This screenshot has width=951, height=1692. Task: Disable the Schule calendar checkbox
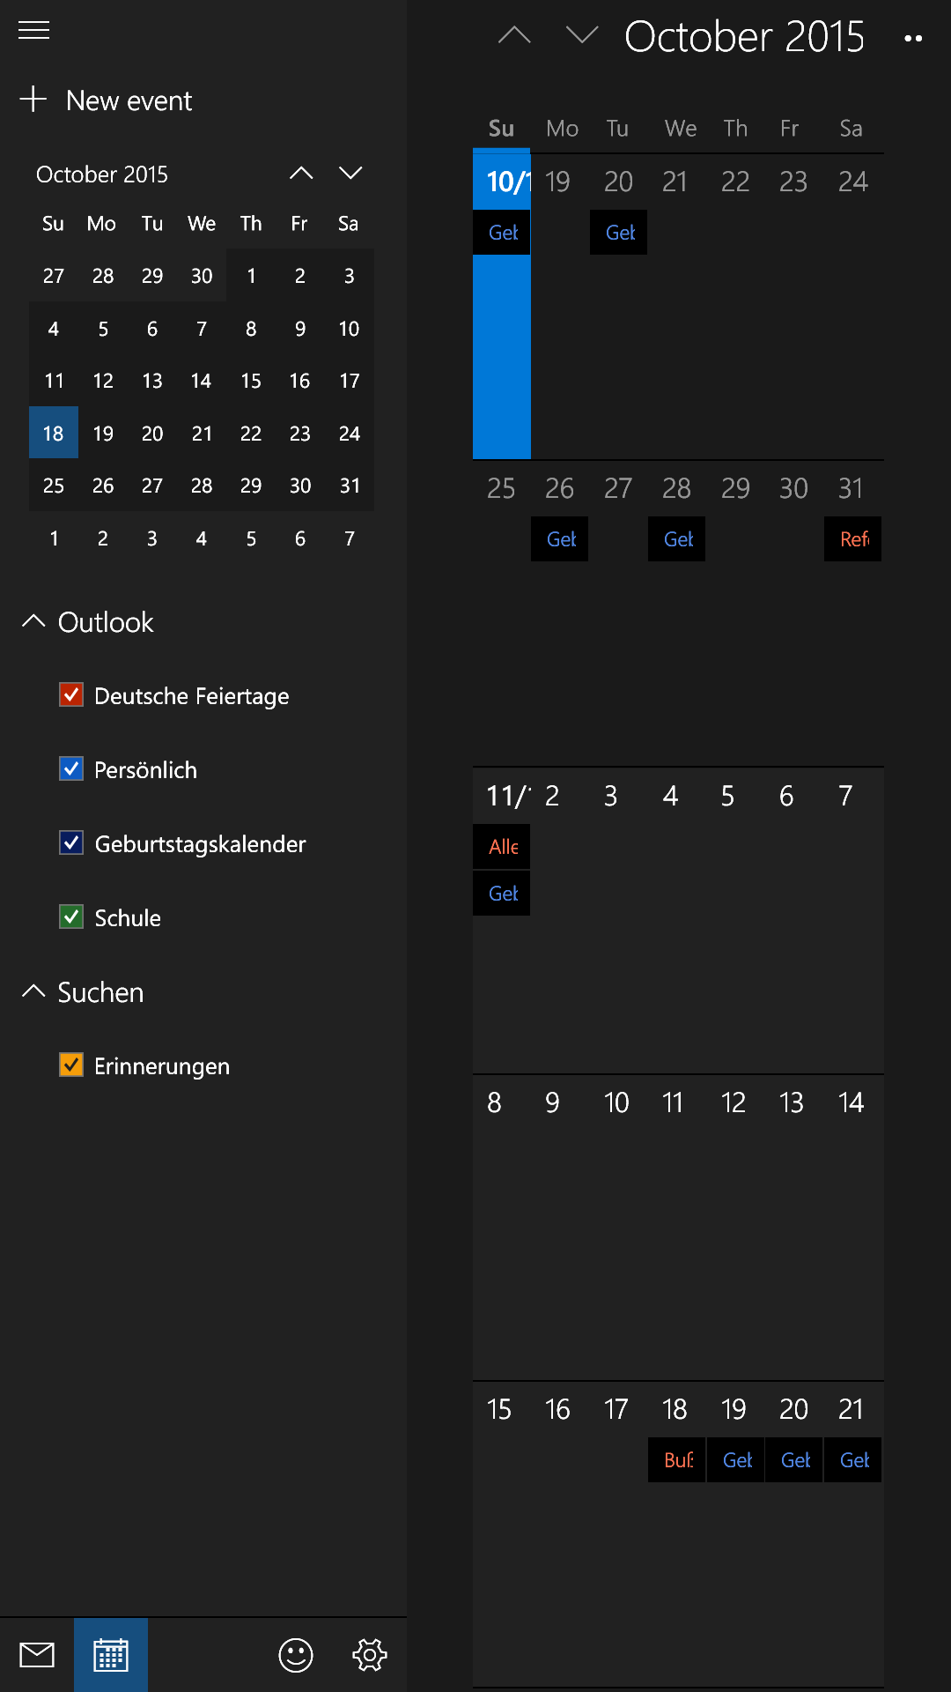(x=71, y=917)
